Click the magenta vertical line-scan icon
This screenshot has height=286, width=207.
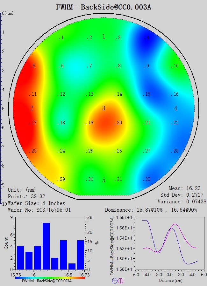(120, 281)
